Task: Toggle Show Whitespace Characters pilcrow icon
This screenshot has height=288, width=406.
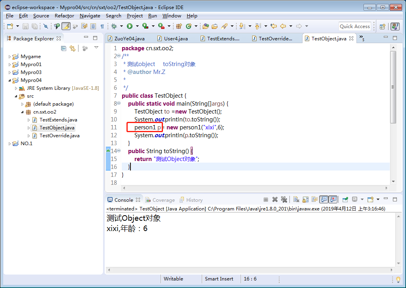Action: point(102,26)
